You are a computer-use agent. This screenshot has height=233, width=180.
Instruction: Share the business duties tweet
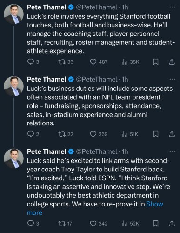(172, 134)
